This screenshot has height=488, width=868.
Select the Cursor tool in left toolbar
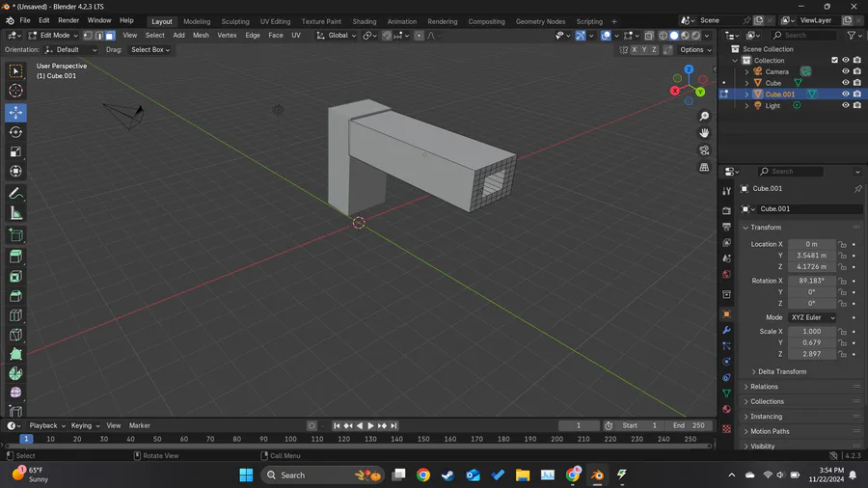(x=15, y=91)
